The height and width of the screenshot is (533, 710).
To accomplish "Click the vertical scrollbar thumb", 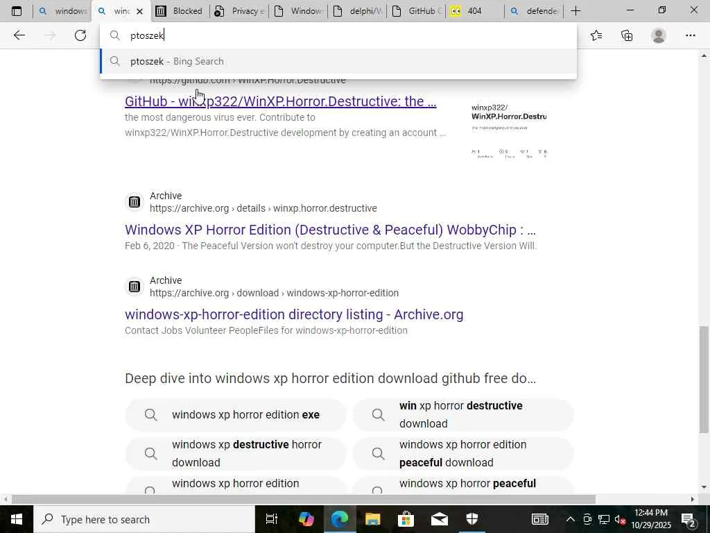I will pos(704,380).
